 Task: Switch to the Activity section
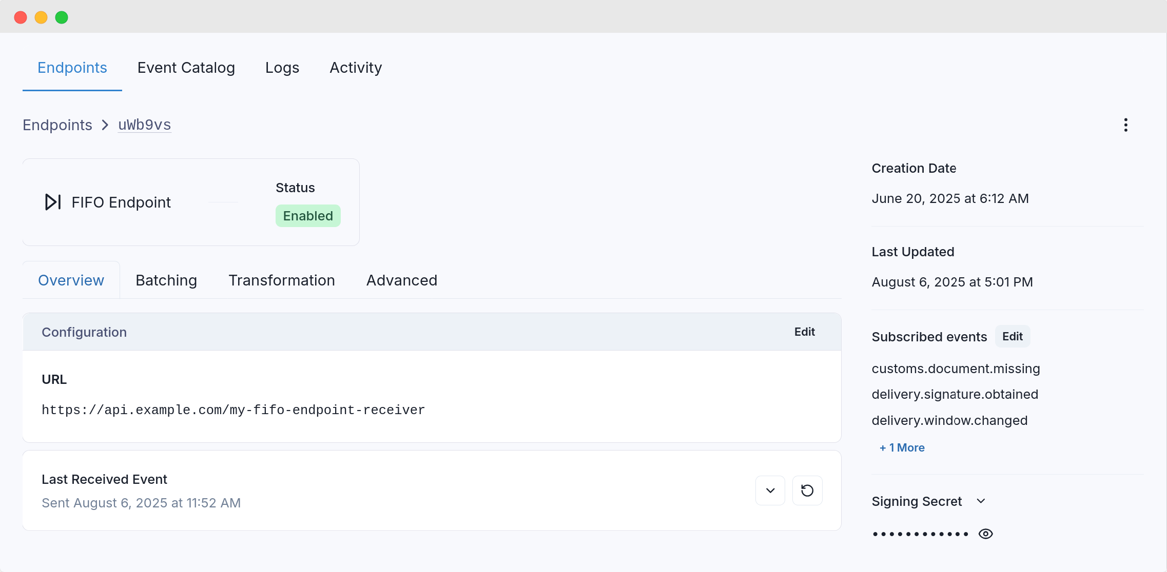coord(355,68)
